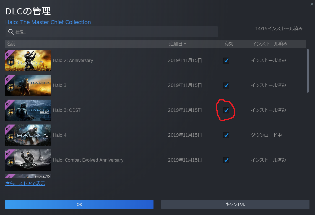Image resolution: width=315 pixels, height=215 pixels.
Task: Close the DLC management dialog
Action: (312, 4)
